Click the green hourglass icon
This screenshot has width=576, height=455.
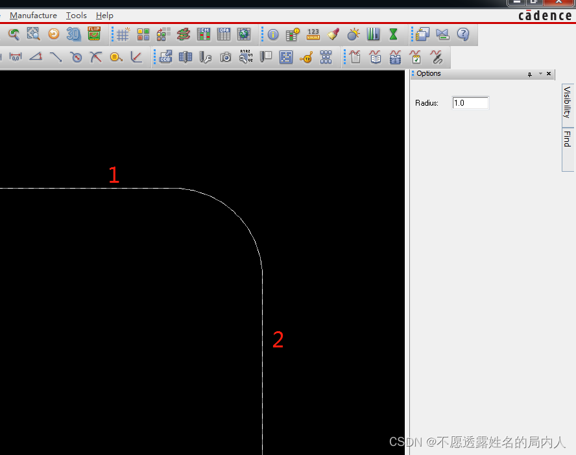click(x=394, y=34)
